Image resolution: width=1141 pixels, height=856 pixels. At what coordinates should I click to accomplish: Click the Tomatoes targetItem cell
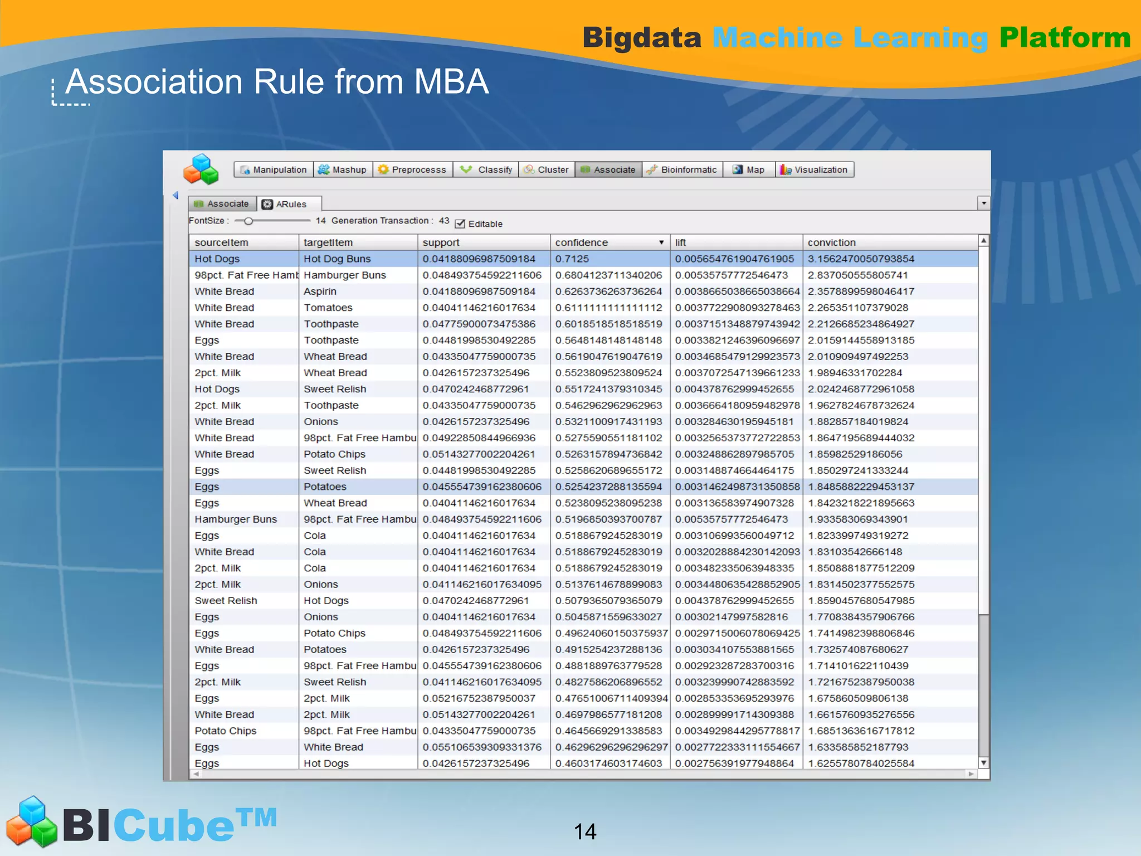click(358, 308)
